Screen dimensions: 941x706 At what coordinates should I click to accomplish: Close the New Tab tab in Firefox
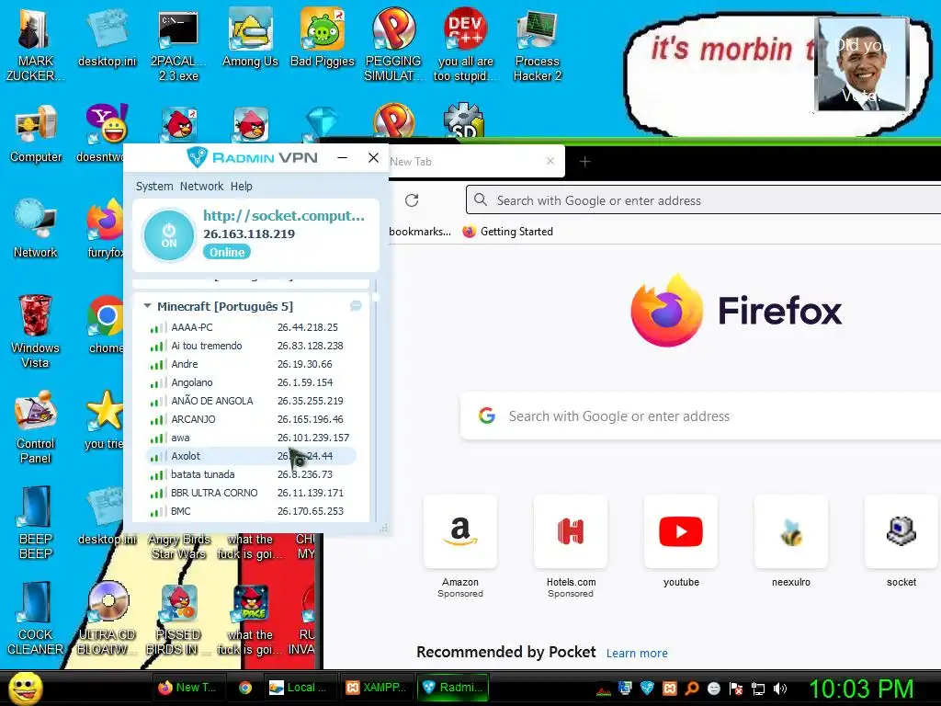click(x=550, y=161)
